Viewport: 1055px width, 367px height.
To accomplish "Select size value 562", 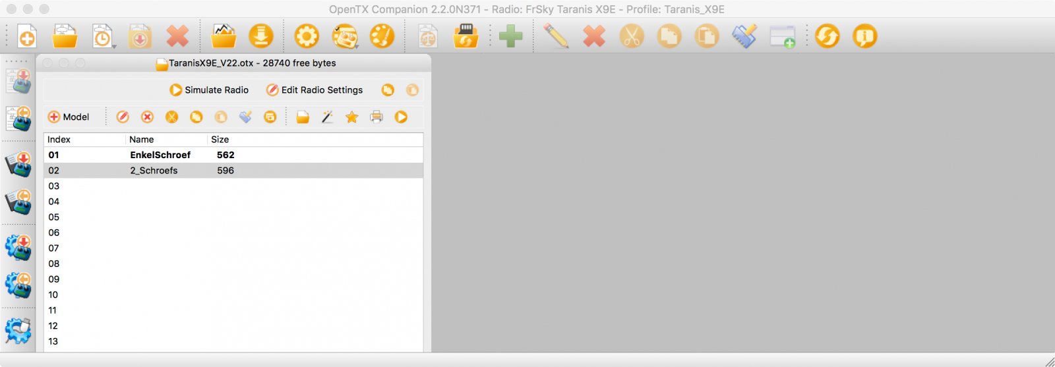I will point(226,155).
